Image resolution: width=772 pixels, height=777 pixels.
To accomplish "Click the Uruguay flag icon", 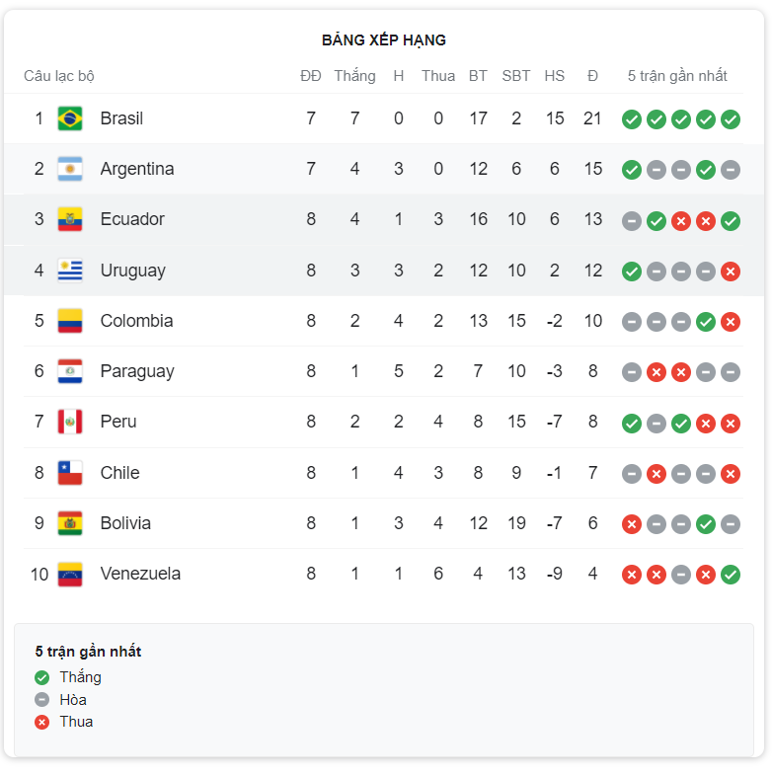I will point(70,271).
